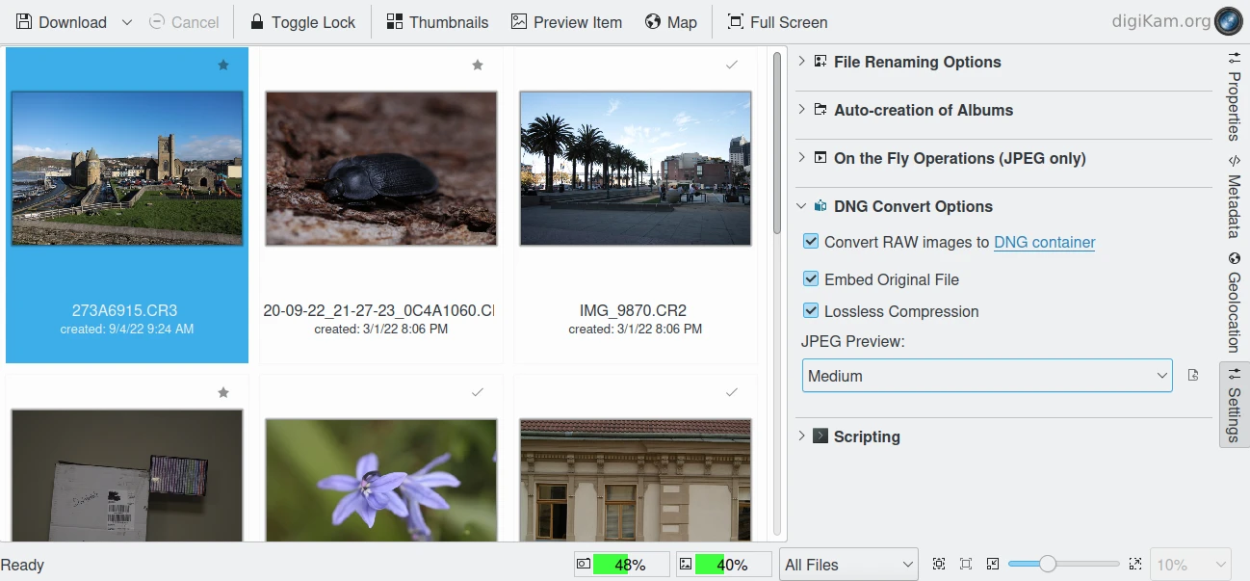Disable the Embed Original File option
The width and height of the screenshot is (1250, 581).
[x=811, y=279]
